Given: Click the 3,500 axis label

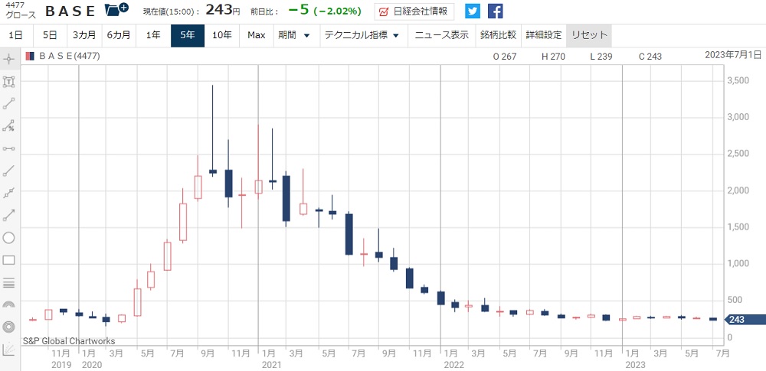Looking at the screenshot, I should (738, 80).
